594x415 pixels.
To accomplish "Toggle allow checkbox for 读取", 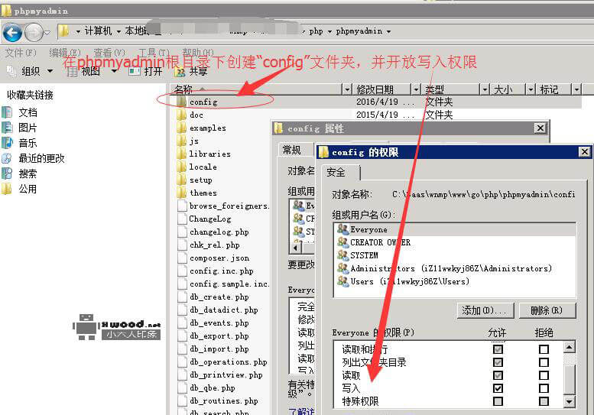I will (498, 375).
